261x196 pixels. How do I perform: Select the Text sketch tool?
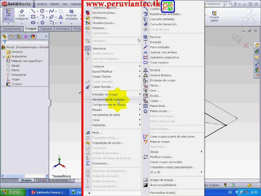61,17
